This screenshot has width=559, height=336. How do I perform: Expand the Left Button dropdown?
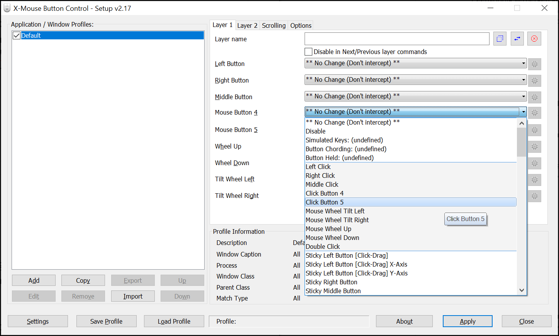click(x=415, y=63)
